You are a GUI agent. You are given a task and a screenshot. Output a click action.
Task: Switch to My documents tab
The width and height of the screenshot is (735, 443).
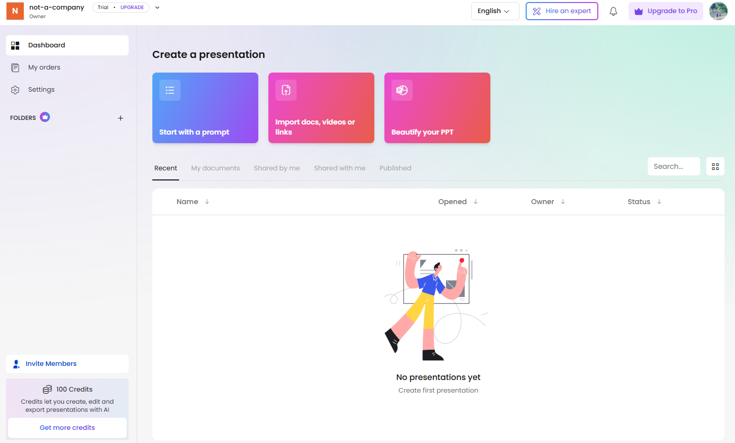click(215, 168)
